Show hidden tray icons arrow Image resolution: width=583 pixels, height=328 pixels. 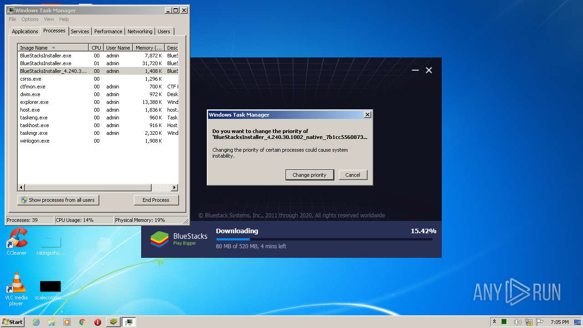coord(494,322)
